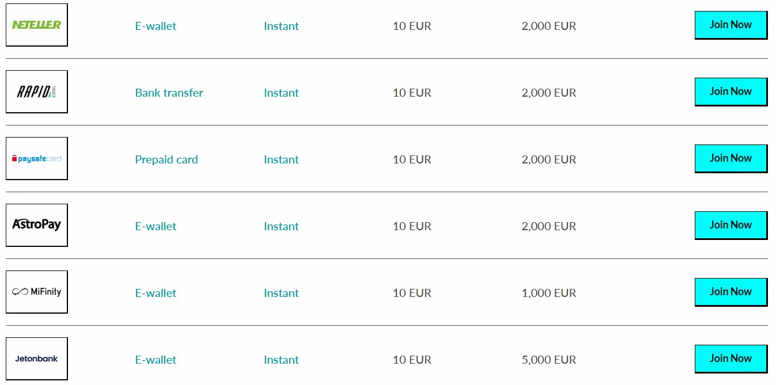Open the E-wallet link beside AstroPay

pos(156,226)
